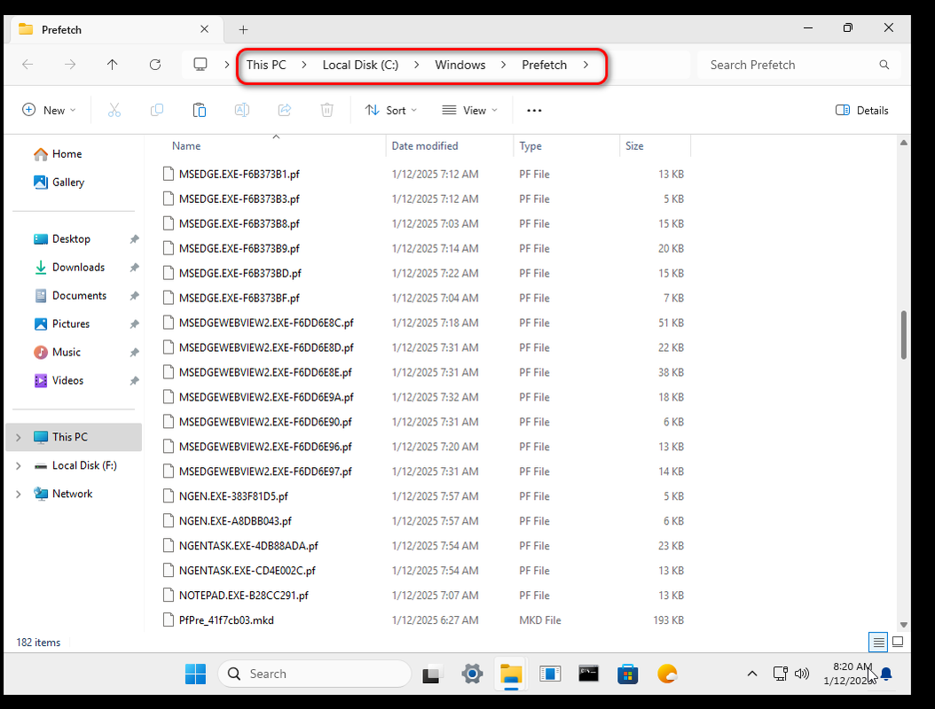
Task: Open the Sort dropdown menu
Action: point(391,110)
